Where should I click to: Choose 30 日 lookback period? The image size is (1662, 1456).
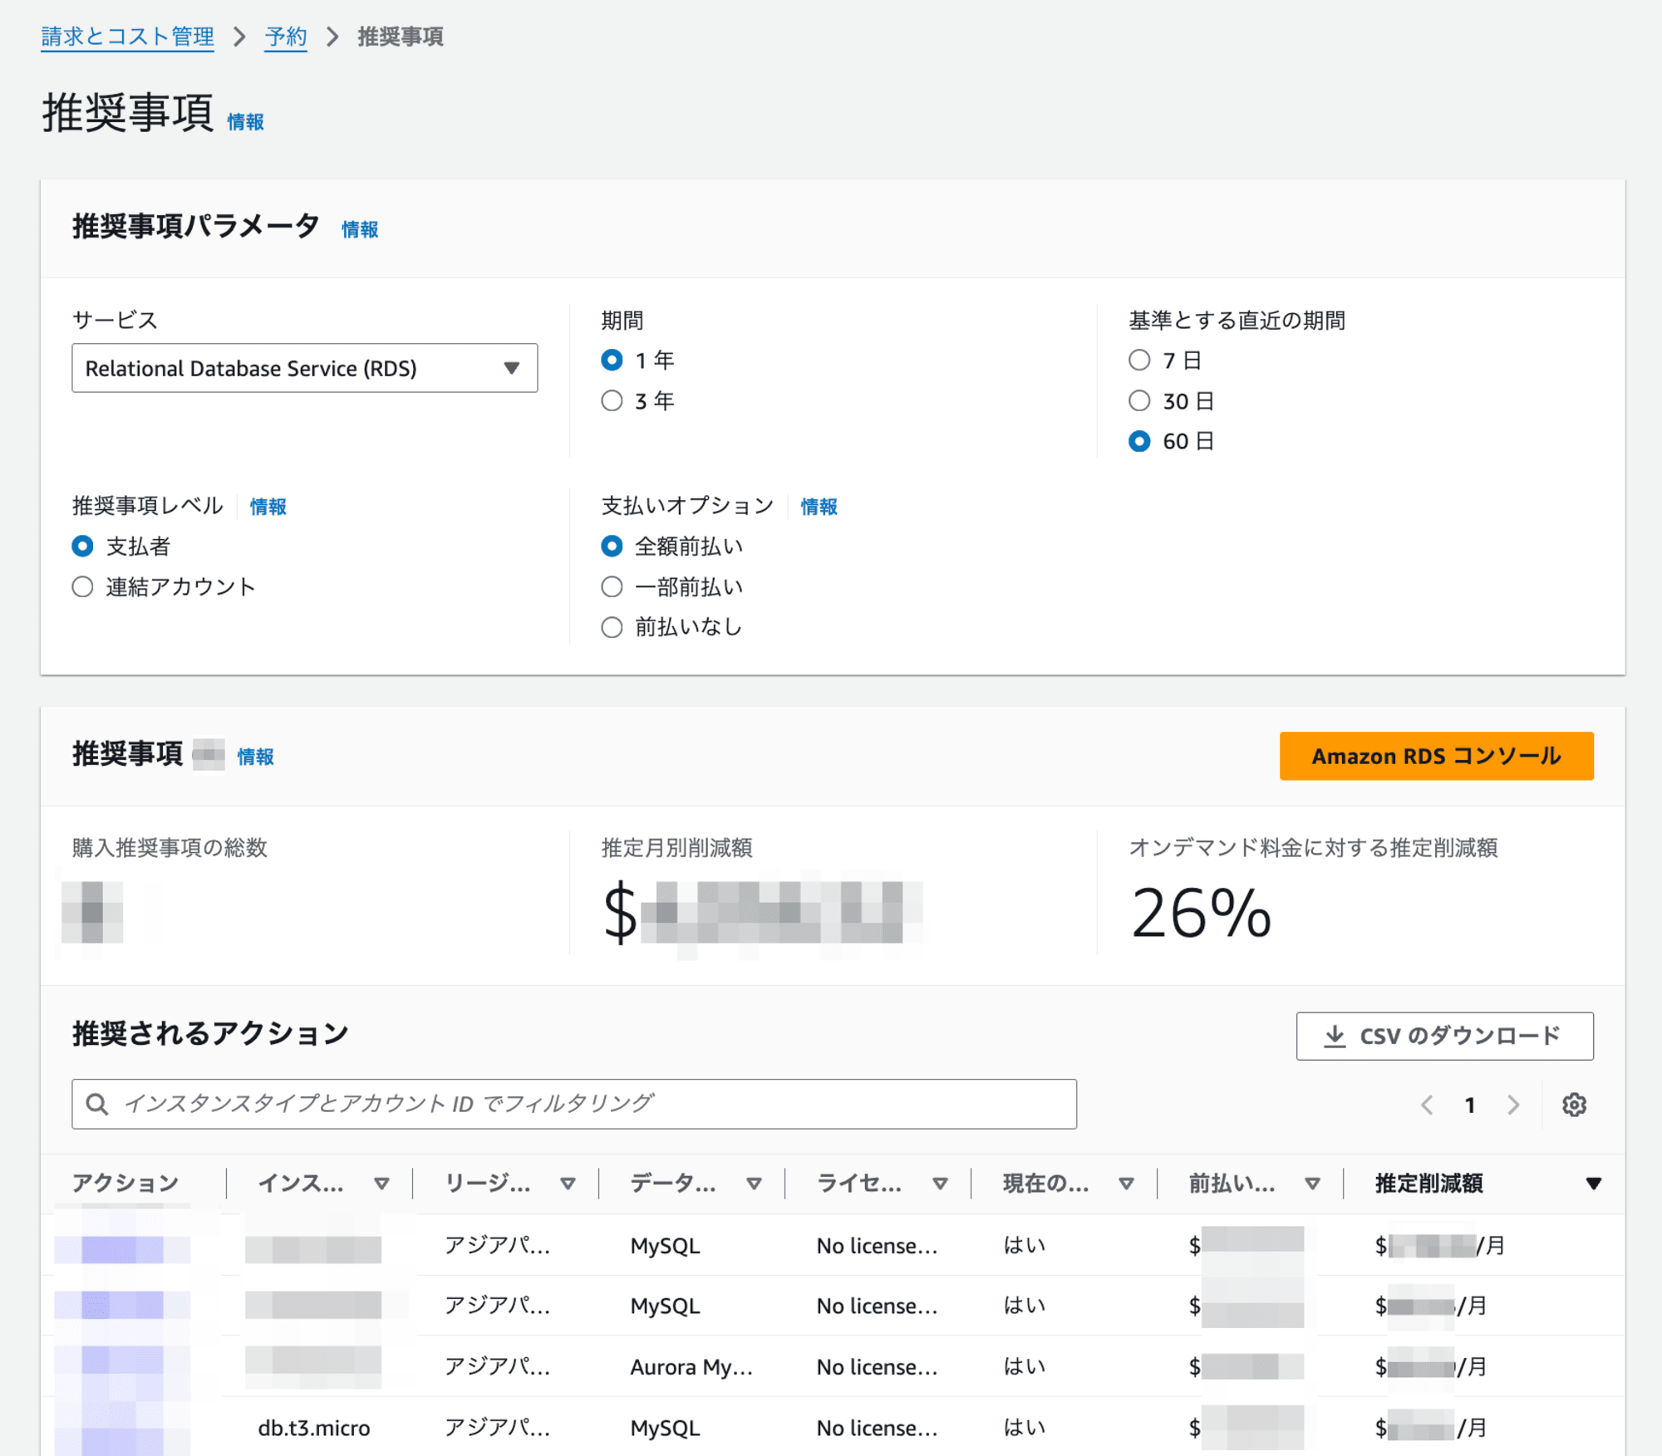(x=1139, y=400)
